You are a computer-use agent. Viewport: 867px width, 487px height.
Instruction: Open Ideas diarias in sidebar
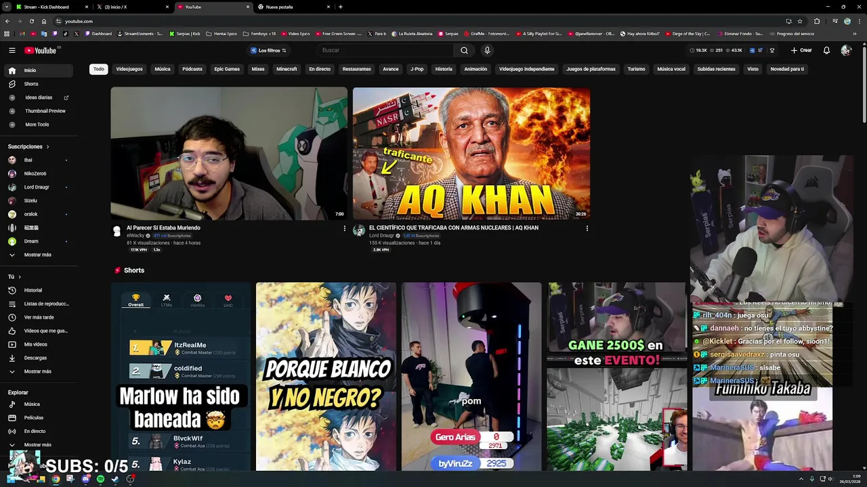tap(38, 97)
